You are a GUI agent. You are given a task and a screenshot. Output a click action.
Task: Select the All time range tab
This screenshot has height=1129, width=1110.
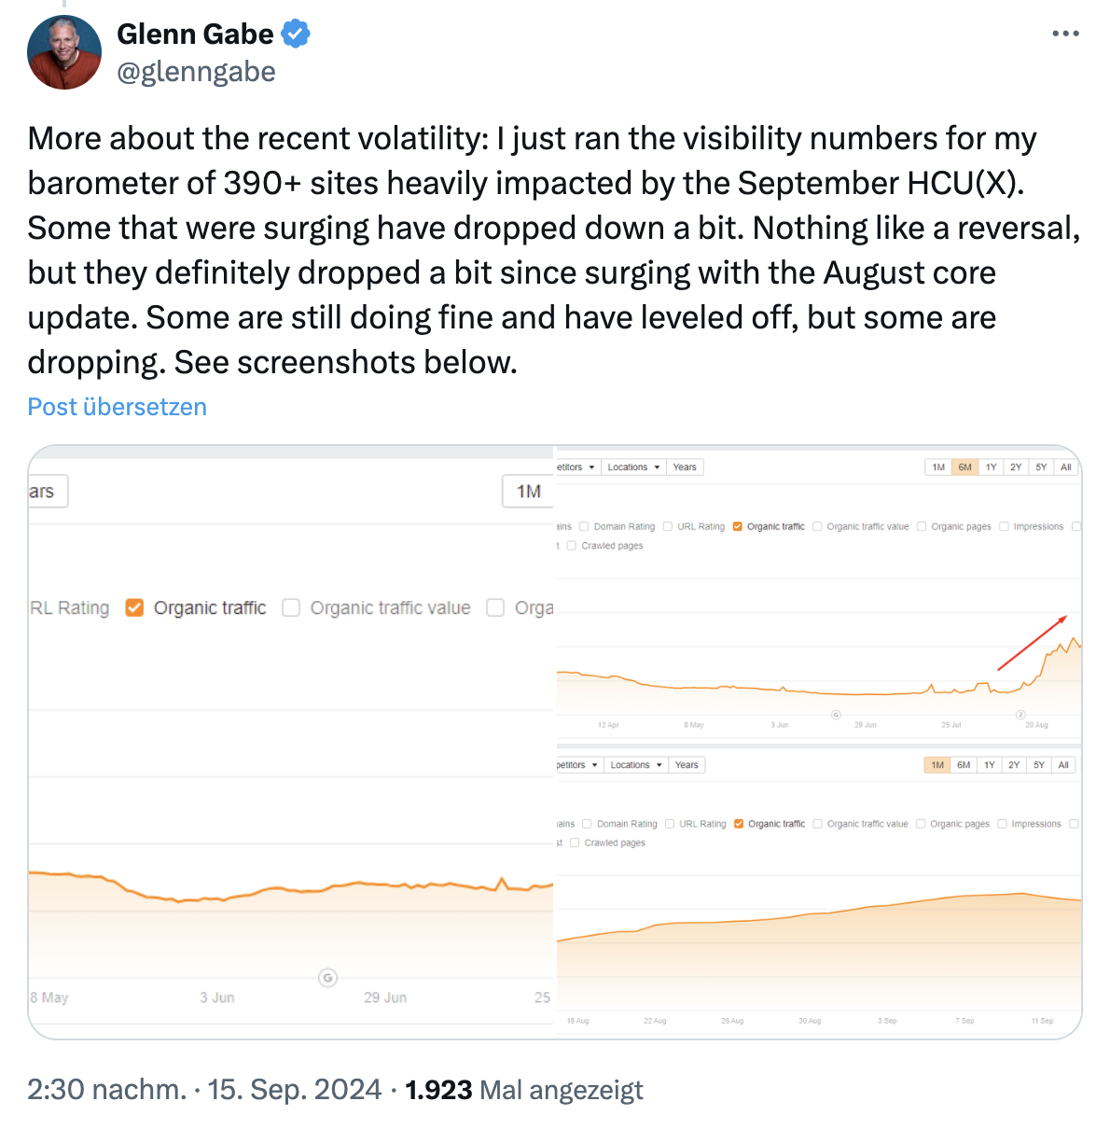[x=1065, y=467]
